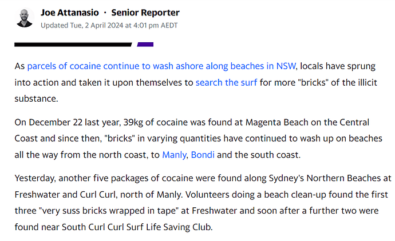Follow the search the surf link
The width and height of the screenshot is (395, 241).
click(x=226, y=82)
